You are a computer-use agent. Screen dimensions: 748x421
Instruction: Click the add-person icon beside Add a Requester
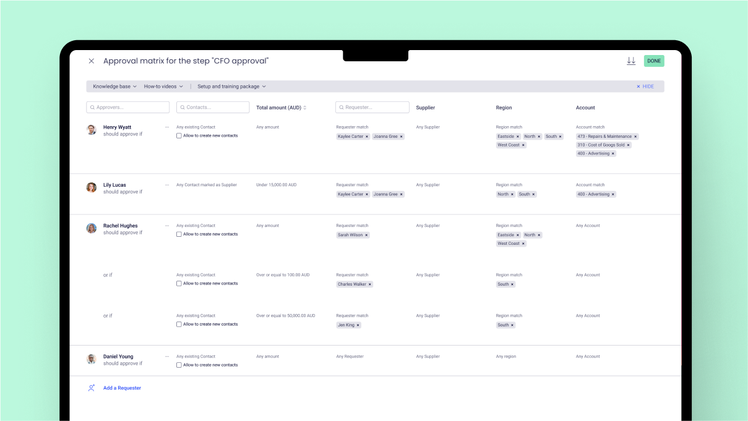[91, 387]
